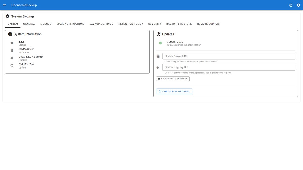Viewport: 303px width, 170px height.
Task: Click the Docker whale icon
Action: pos(158,67)
